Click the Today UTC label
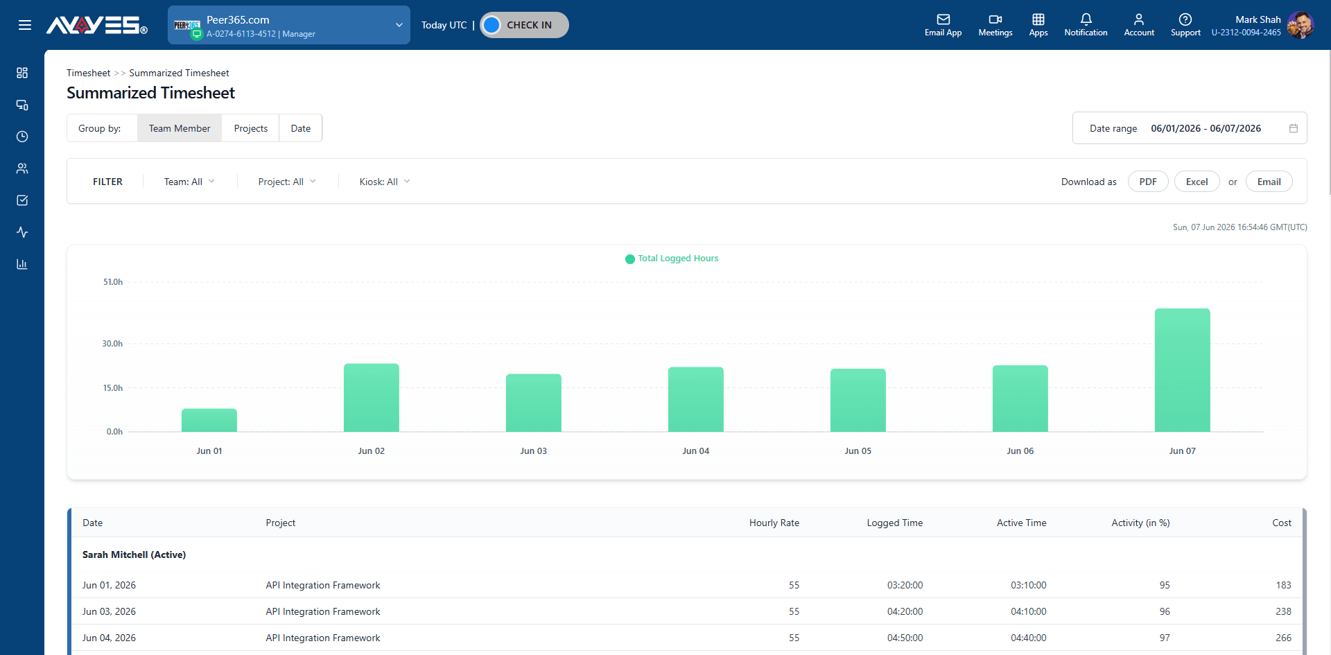Viewport: 1331px width, 655px height. click(x=444, y=25)
